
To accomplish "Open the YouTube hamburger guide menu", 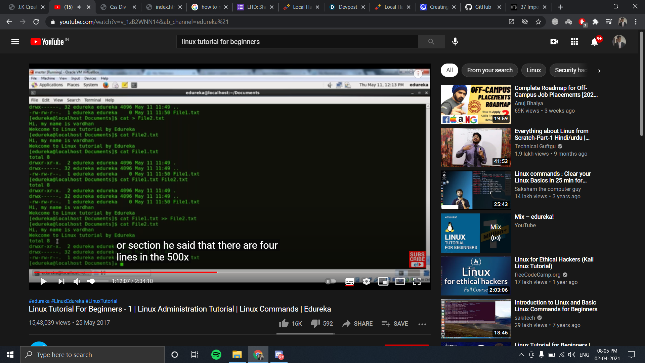I will [x=15, y=42].
